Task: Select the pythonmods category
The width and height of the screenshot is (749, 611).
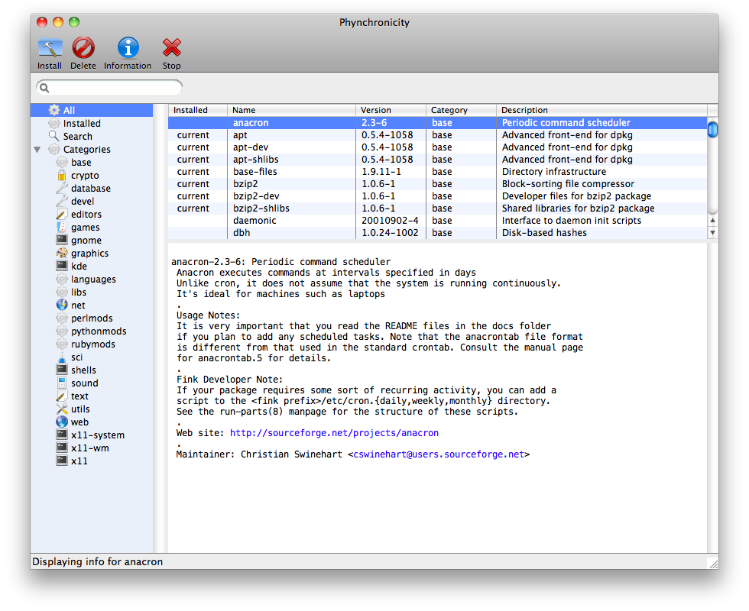Action: coord(99,331)
